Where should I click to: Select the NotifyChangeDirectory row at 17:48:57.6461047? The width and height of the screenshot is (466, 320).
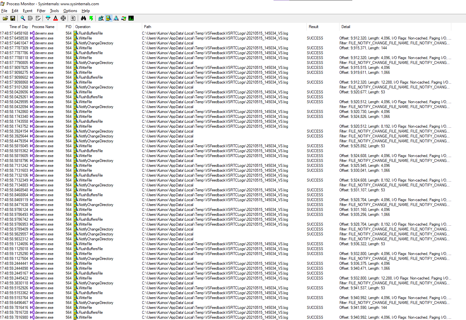[x=225, y=43]
